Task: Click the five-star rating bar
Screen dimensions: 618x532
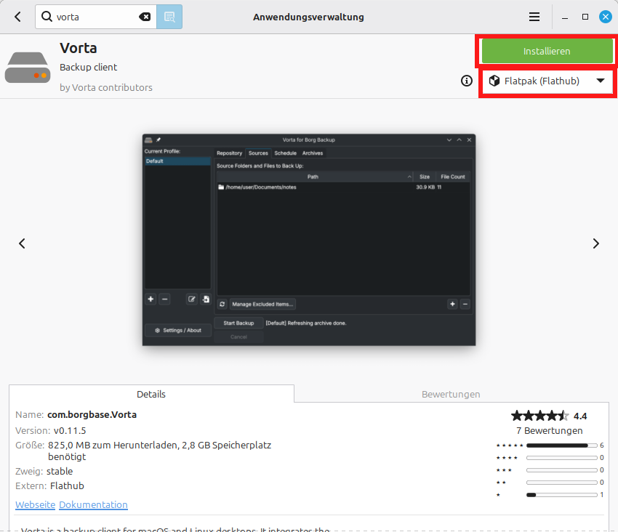Action: click(561, 446)
